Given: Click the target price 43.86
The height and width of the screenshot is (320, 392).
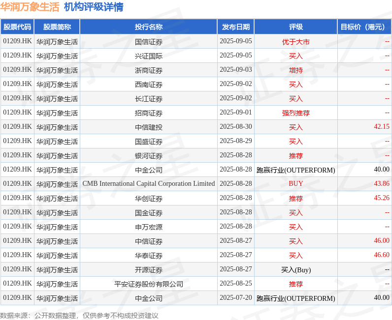Looking at the screenshot, I should [x=382, y=183].
